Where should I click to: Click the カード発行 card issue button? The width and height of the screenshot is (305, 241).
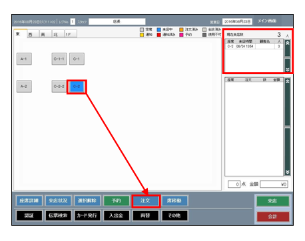coord(87,216)
